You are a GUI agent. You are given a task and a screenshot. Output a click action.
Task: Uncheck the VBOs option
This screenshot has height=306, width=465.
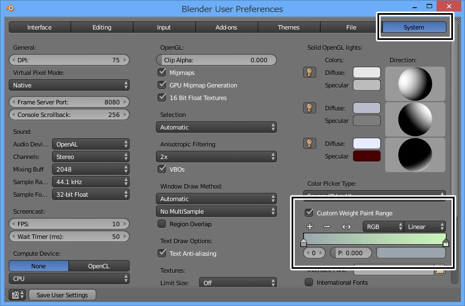click(x=162, y=169)
